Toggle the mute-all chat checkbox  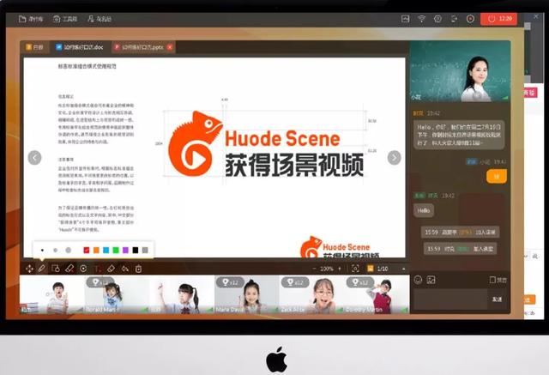tap(492, 280)
